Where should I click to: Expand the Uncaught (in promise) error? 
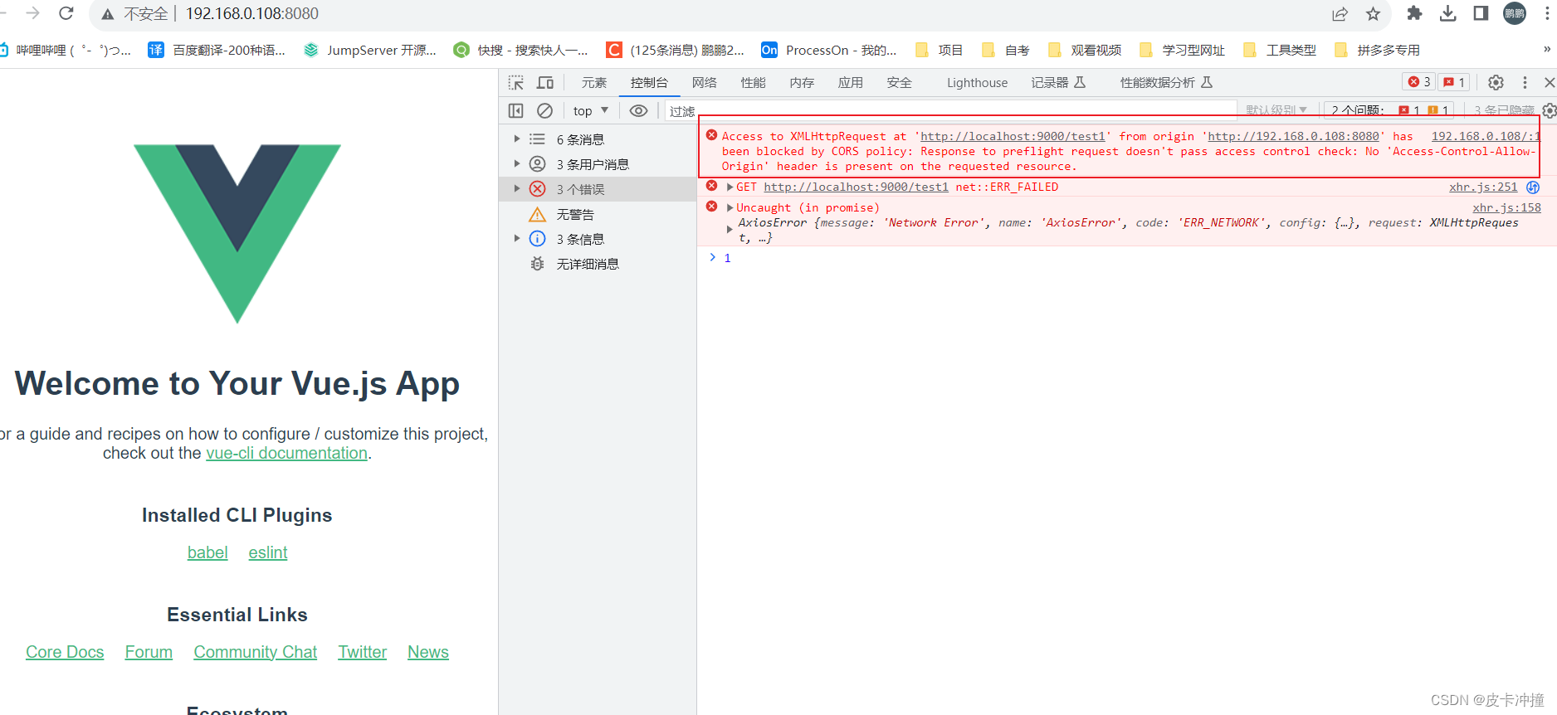point(730,208)
